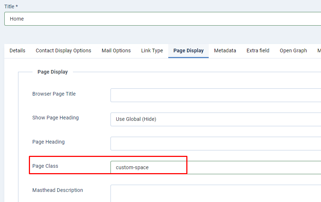Click the Masthead Description label

pyautogui.click(x=57, y=190)
